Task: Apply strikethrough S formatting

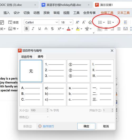Action: 52,29
